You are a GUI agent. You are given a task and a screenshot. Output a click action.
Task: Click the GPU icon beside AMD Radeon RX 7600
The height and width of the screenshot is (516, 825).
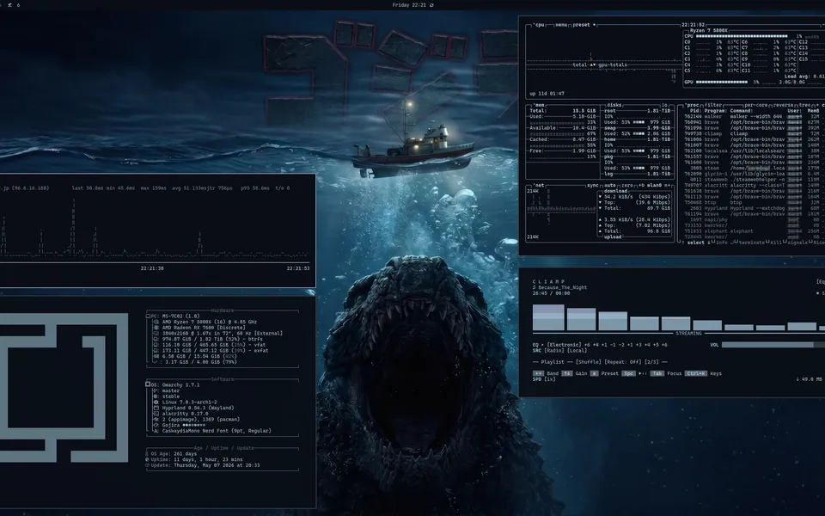[x=156, y=328]
